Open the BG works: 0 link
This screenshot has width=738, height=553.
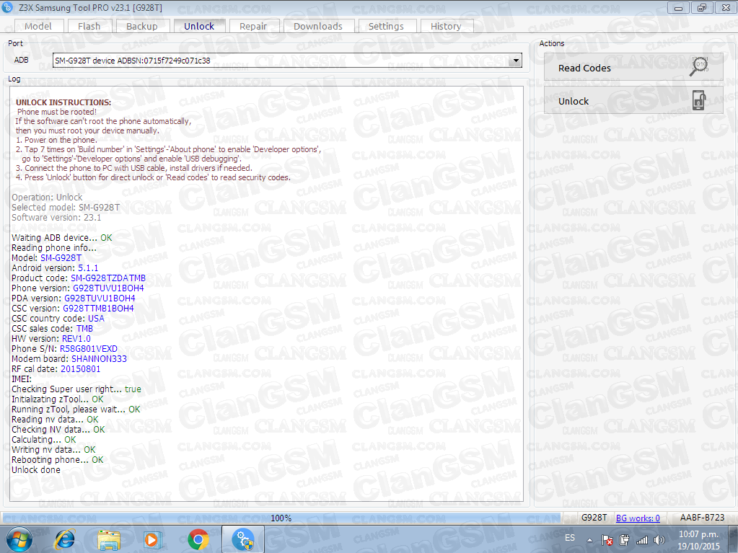[638, 518]
